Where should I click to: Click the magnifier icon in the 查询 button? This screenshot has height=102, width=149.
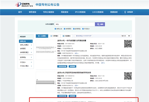click(98, 24)
